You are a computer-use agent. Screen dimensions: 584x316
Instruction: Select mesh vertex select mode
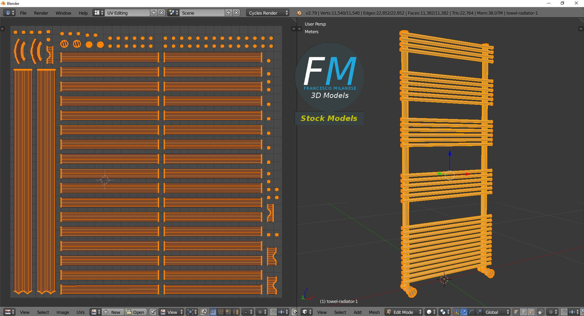[x=516, y=312]
